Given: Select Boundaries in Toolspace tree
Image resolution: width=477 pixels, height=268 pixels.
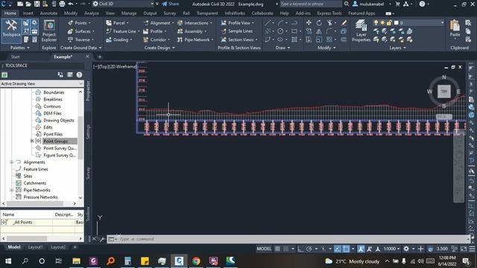Looking at the screenshot, I should pos(54,92).
